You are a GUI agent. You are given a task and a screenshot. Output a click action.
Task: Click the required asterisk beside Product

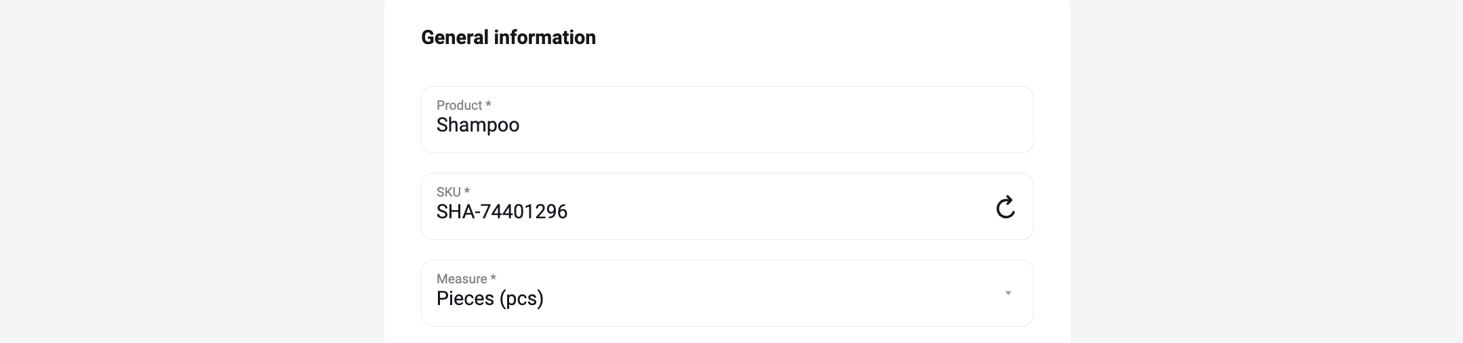tap(488, 104)
